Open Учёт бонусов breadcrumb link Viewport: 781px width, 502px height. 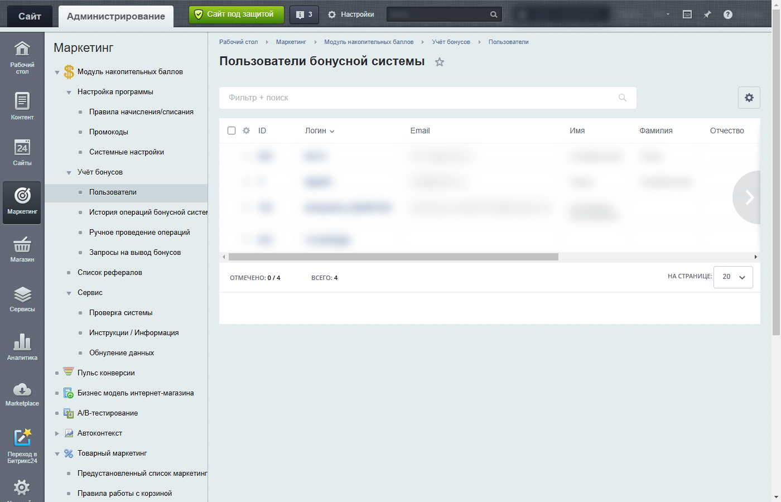point(451,42)
